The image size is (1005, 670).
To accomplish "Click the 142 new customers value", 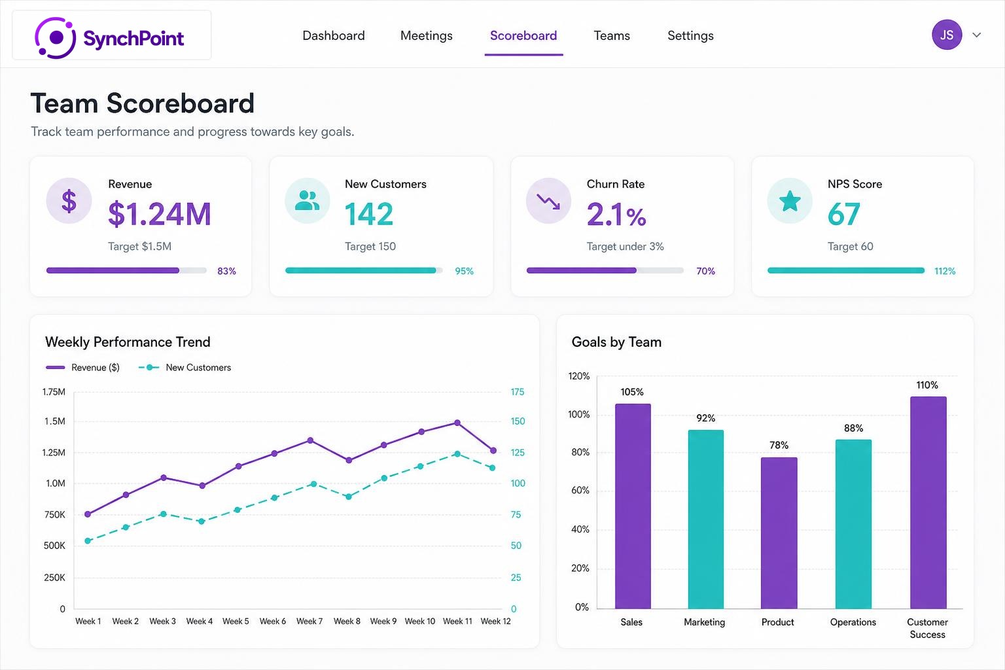I will click(x=369, y=214).
